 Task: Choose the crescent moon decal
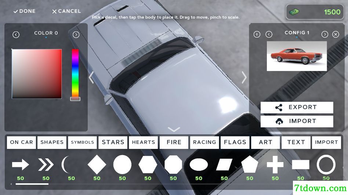point(66,165)
